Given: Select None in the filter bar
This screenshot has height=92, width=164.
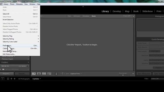Looking at the screenshot, I should click(94, 16).
